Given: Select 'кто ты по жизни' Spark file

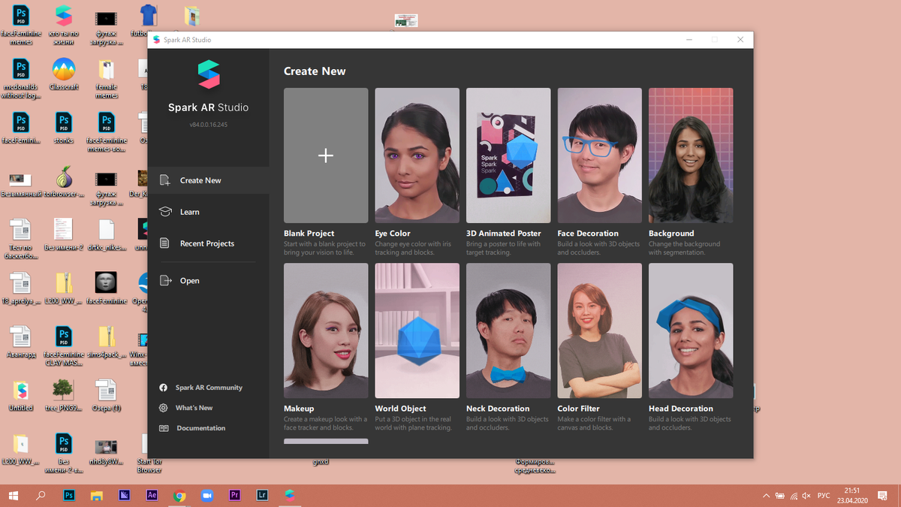Looking at the screenshot, I should tap(64, 26).
